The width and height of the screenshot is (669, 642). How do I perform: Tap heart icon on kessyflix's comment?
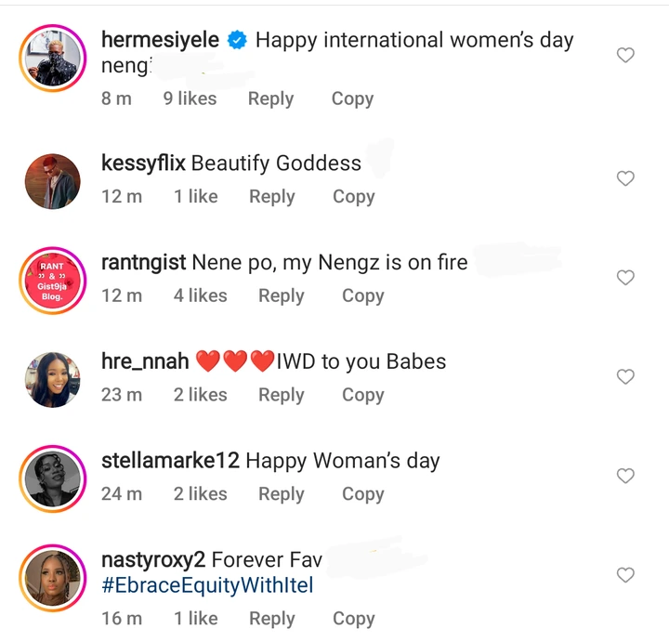625,178
